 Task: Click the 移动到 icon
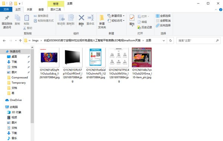(62, 18)
